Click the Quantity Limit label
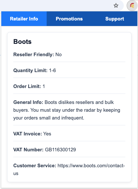This screenshot has width=138, height=189. click(x=30, y=70)
